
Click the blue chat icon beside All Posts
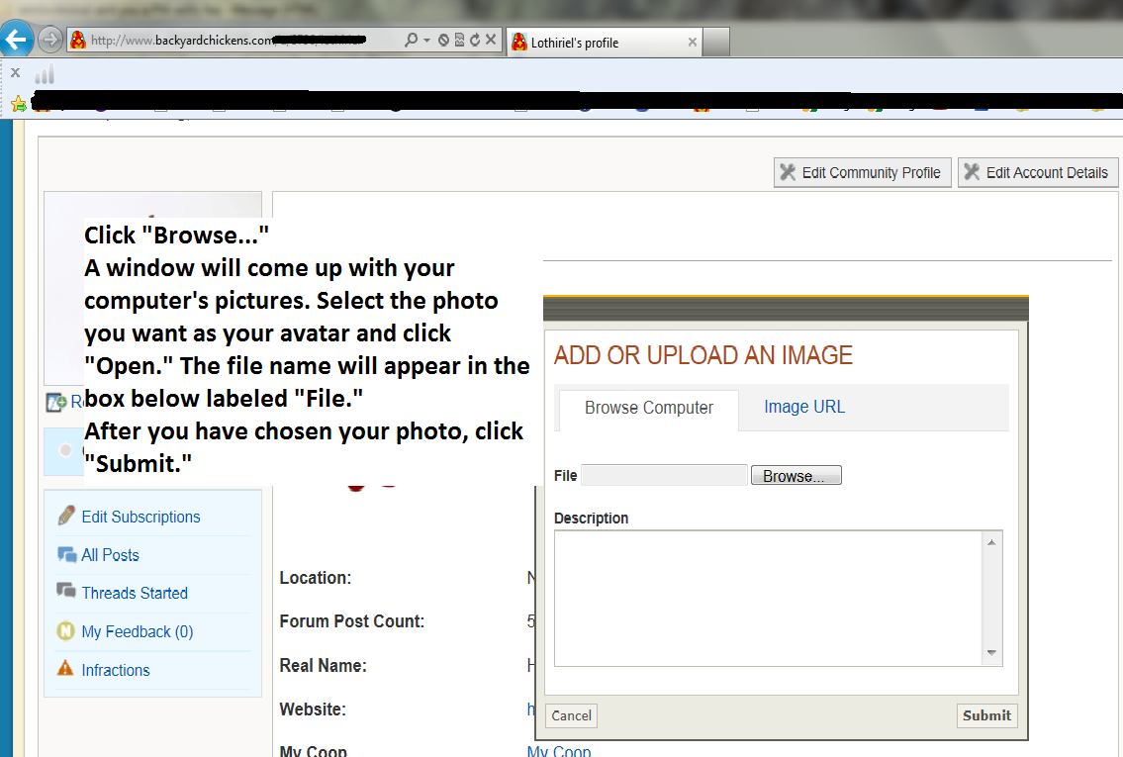[x=66, y=555]
